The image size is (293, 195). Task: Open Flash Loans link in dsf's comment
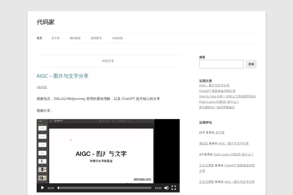[233, 155]
